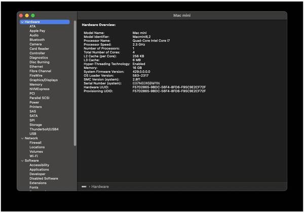Click the sidebar vertical scrollbar
The width and height of the screenshot is (304, 213).
click(75, 83)
